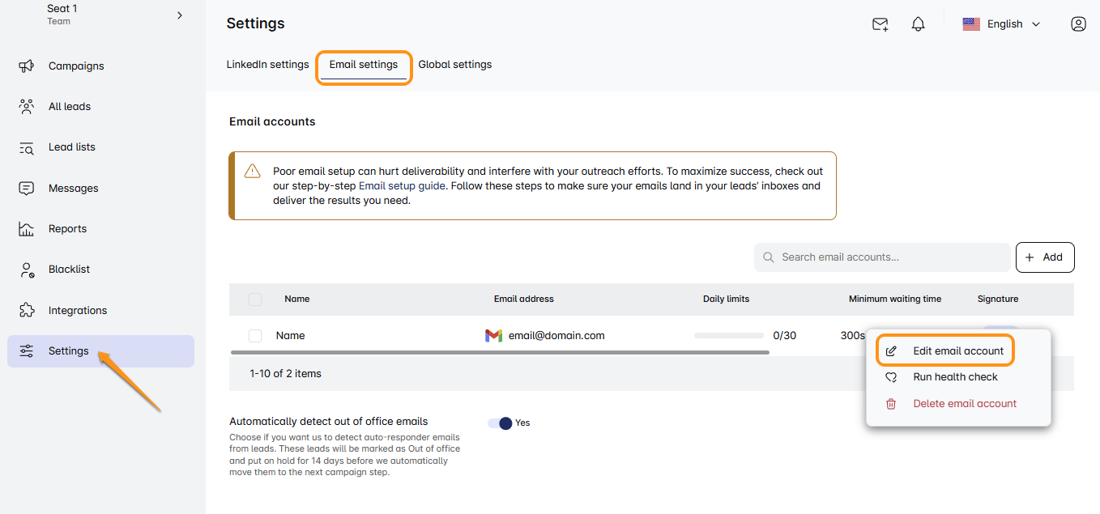The image size is (1100, 514).
Task: Open the Blacklist user icon
Action: tap(26, 270)
